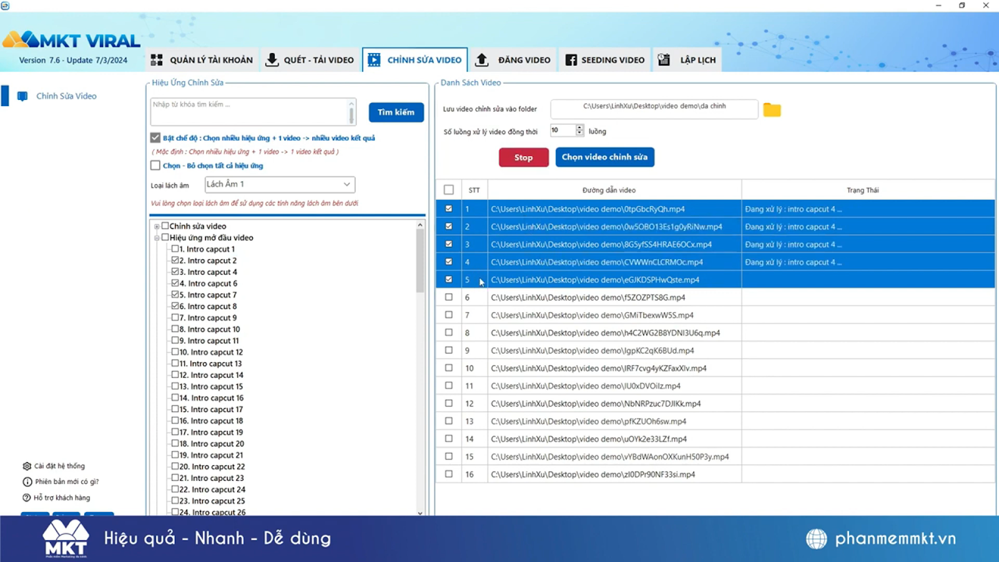Image resolution: width=999 pixels, height=562 pixels.
Task: Click the status cell of row 2
Action: [x=868, y=227]
